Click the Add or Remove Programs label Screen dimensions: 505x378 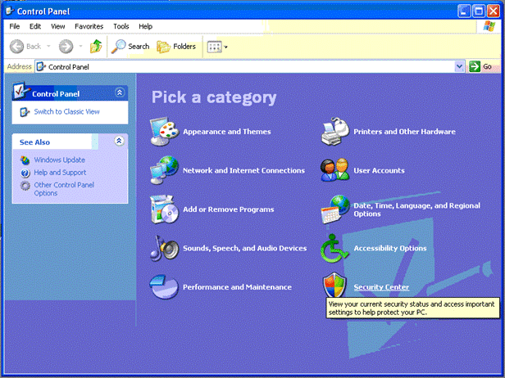[229, 209]
